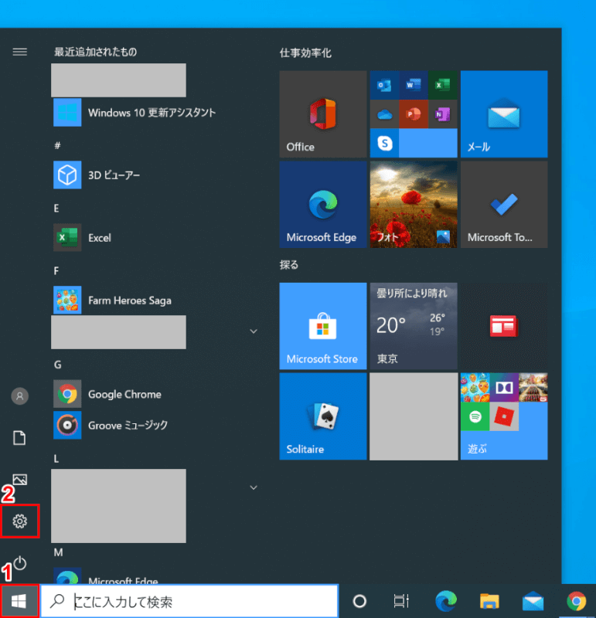This screenshot has height=618, width=596.
Task: Launch Google Chrome from app list
Action: click(107, 394)
